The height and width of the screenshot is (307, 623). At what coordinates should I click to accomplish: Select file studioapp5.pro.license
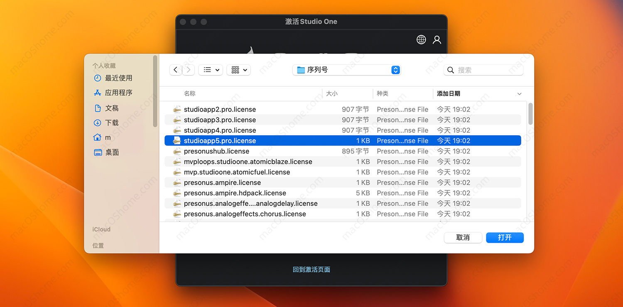pyautogui.click(x=343, y=141)
